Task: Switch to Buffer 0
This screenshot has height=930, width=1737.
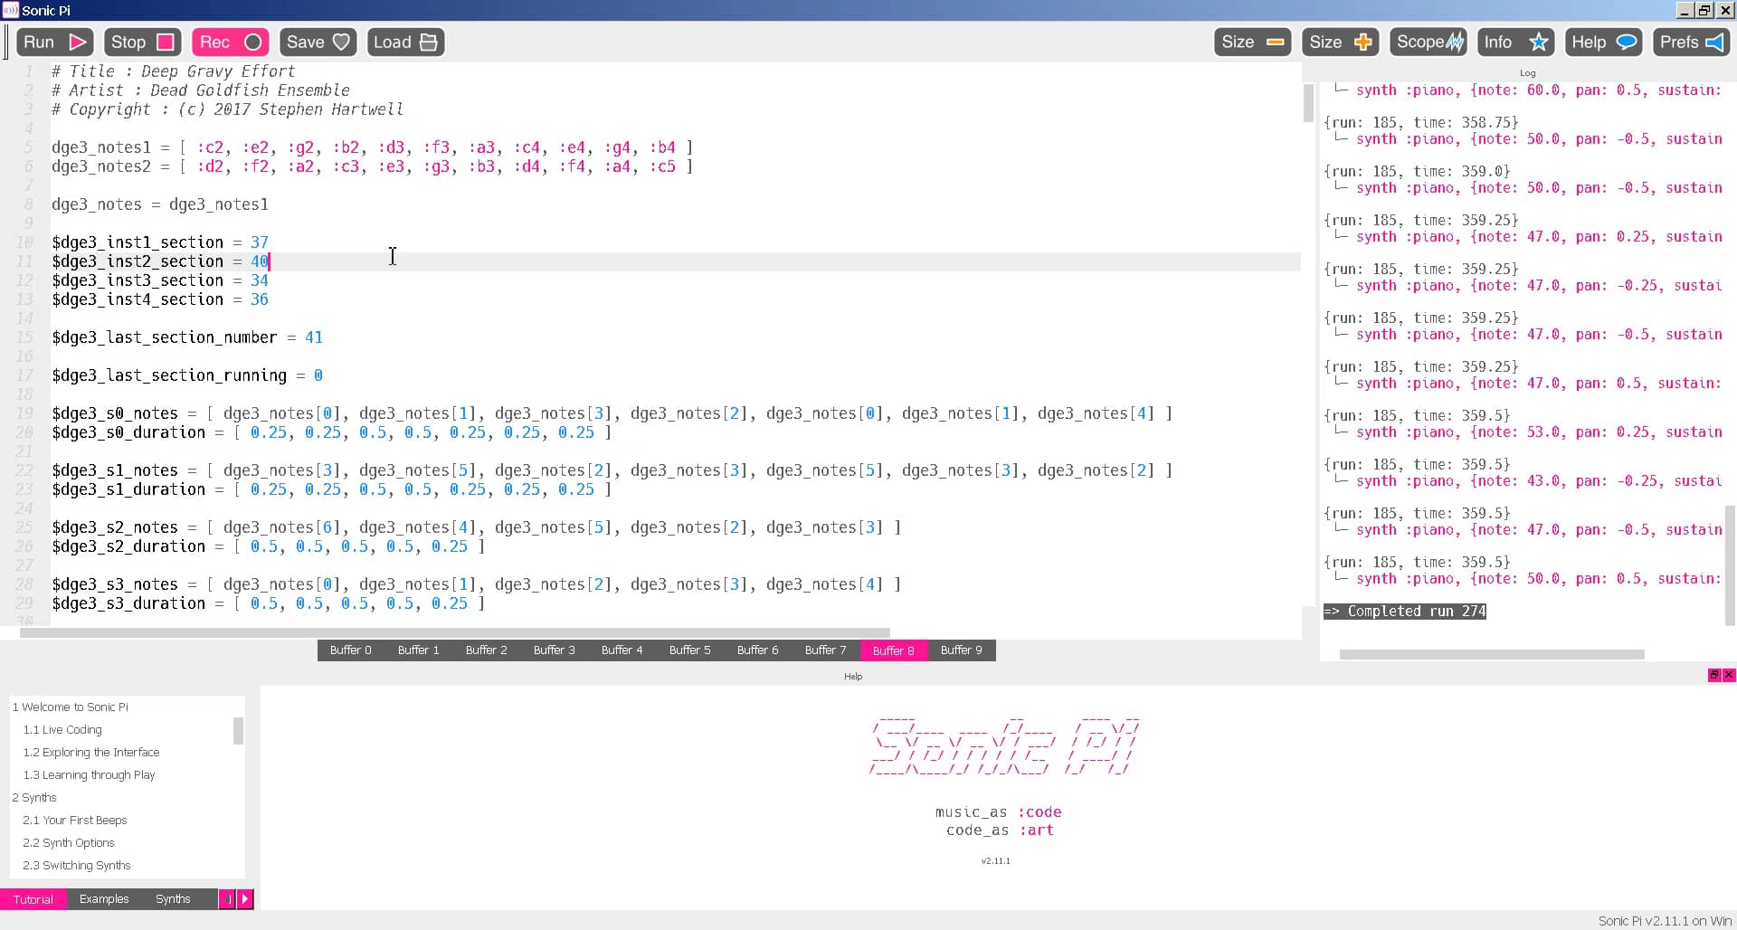Action: (351, 650)
